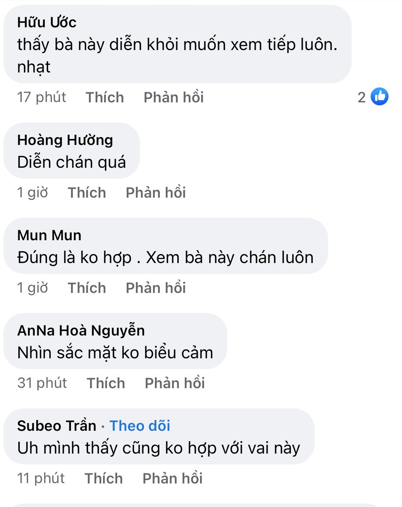
Task: Follow Subeo Trần via Theo dõi link
Action: [140, 426]
